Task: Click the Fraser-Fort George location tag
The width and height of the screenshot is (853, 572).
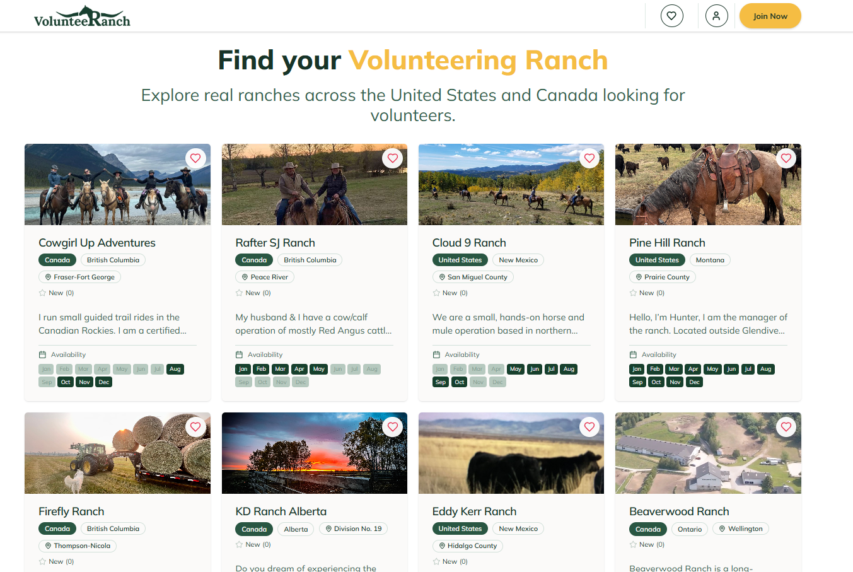Action: 79,277
